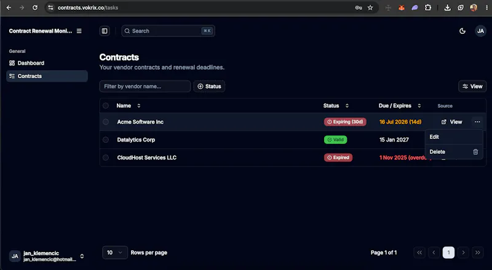Click the browser address bar URL

coord(88,7)
